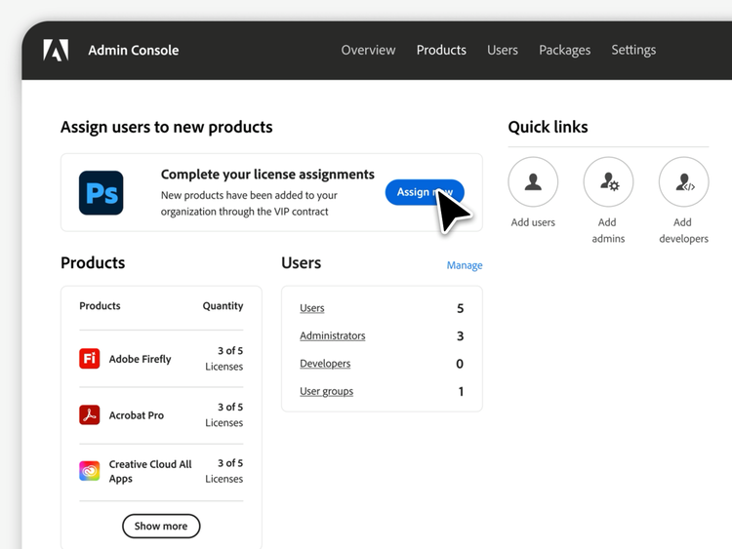
Task: Click the Add users circle icon
Action: point(533,181)
